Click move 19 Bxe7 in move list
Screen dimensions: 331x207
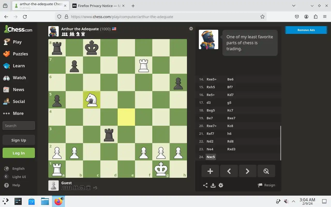pos(231,118)
